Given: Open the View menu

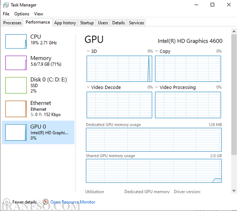Looking at the screenshot, I should pos(39,14).
